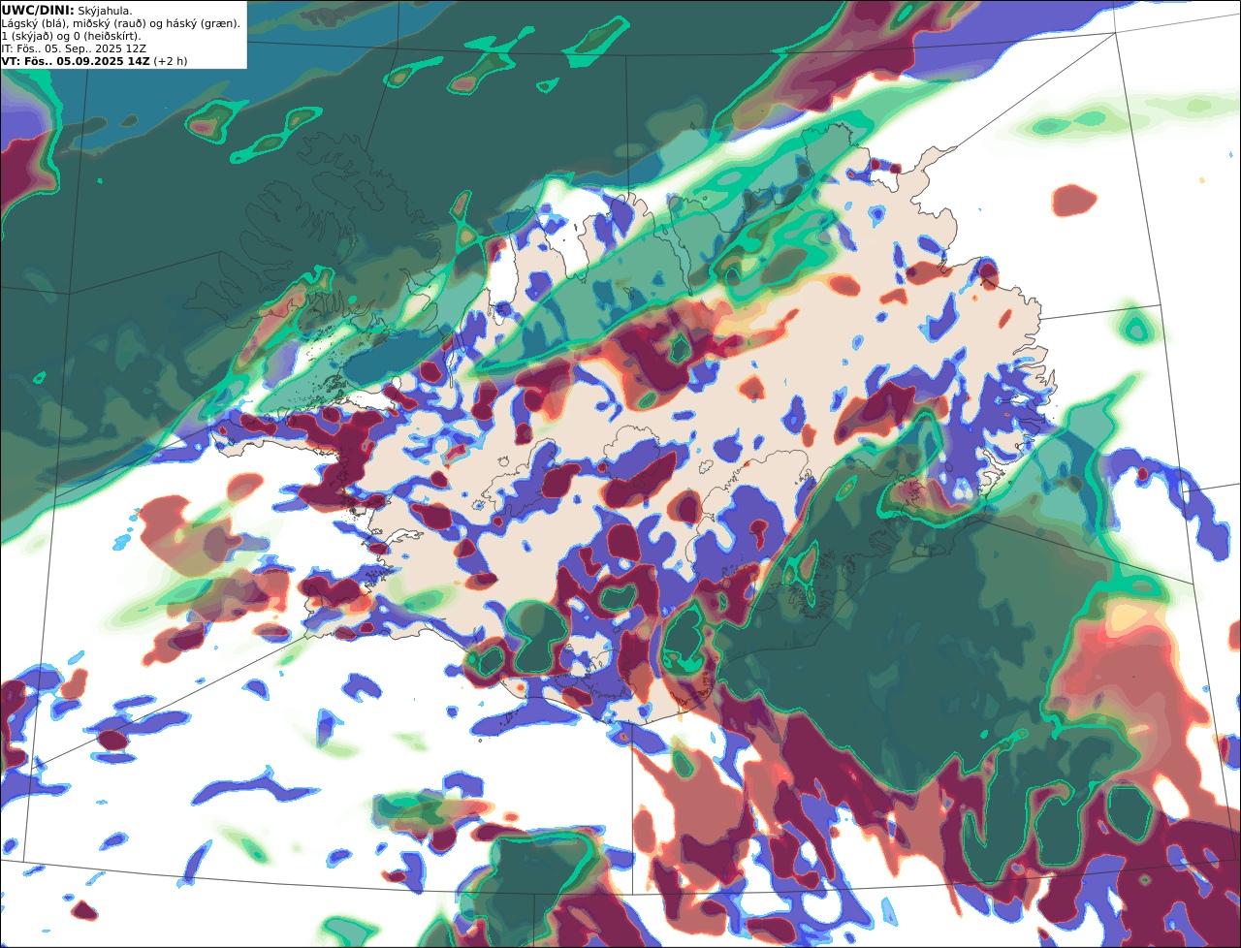The width and height of the screenshot is (1241, 948).
Task: Click the 'VT: Fös.. 05.09.2025 14Z' line
Action: coord(94,61)
